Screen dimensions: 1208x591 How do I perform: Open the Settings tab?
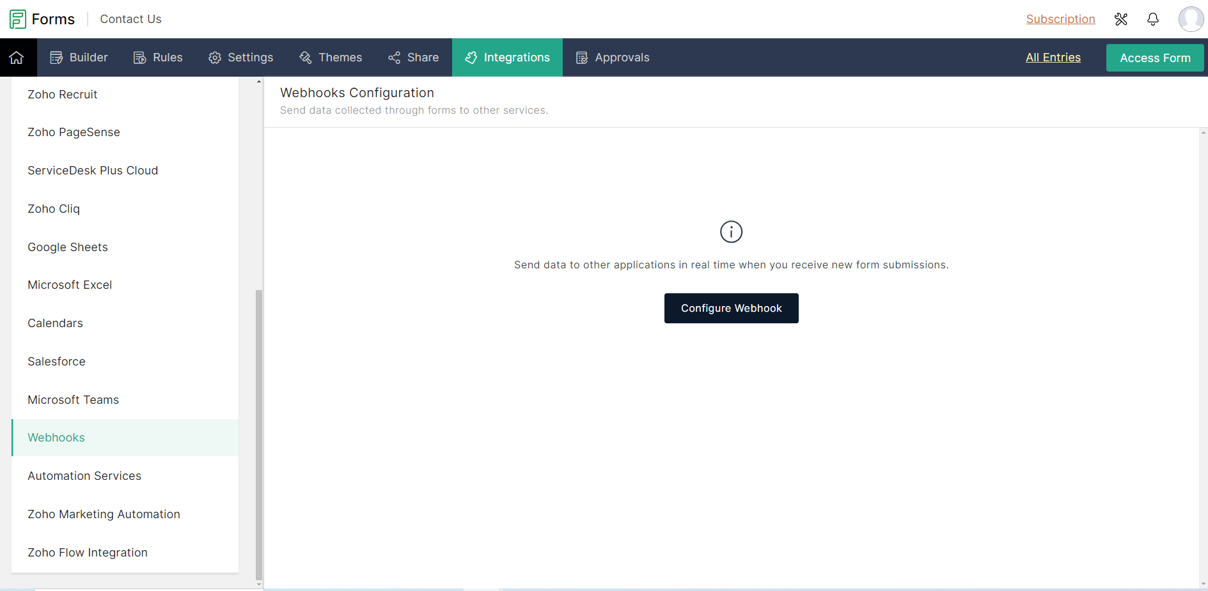(241, 58)
